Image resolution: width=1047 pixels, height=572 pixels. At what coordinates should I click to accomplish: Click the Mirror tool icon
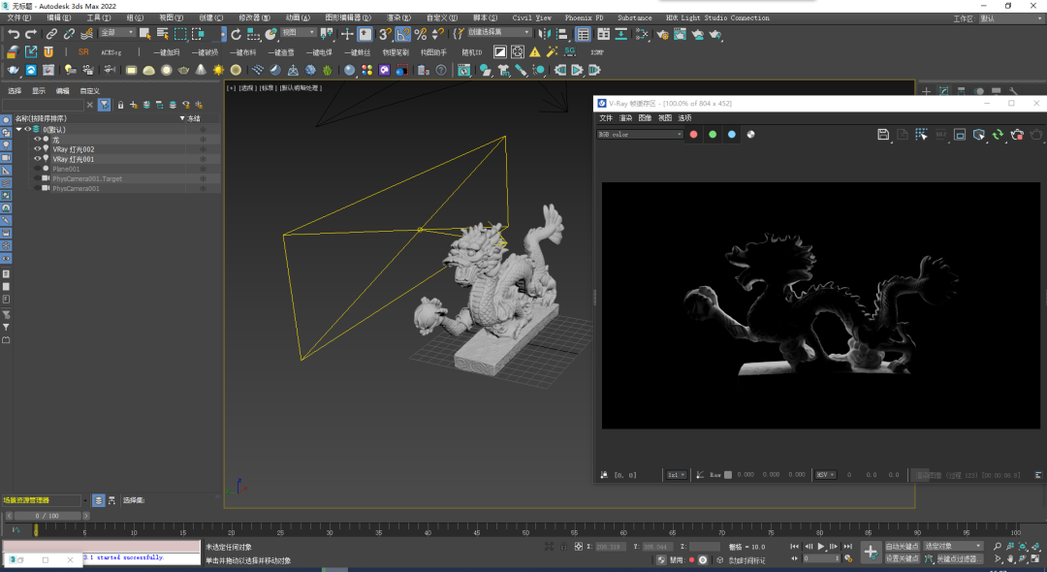click(x=546, y=34)
